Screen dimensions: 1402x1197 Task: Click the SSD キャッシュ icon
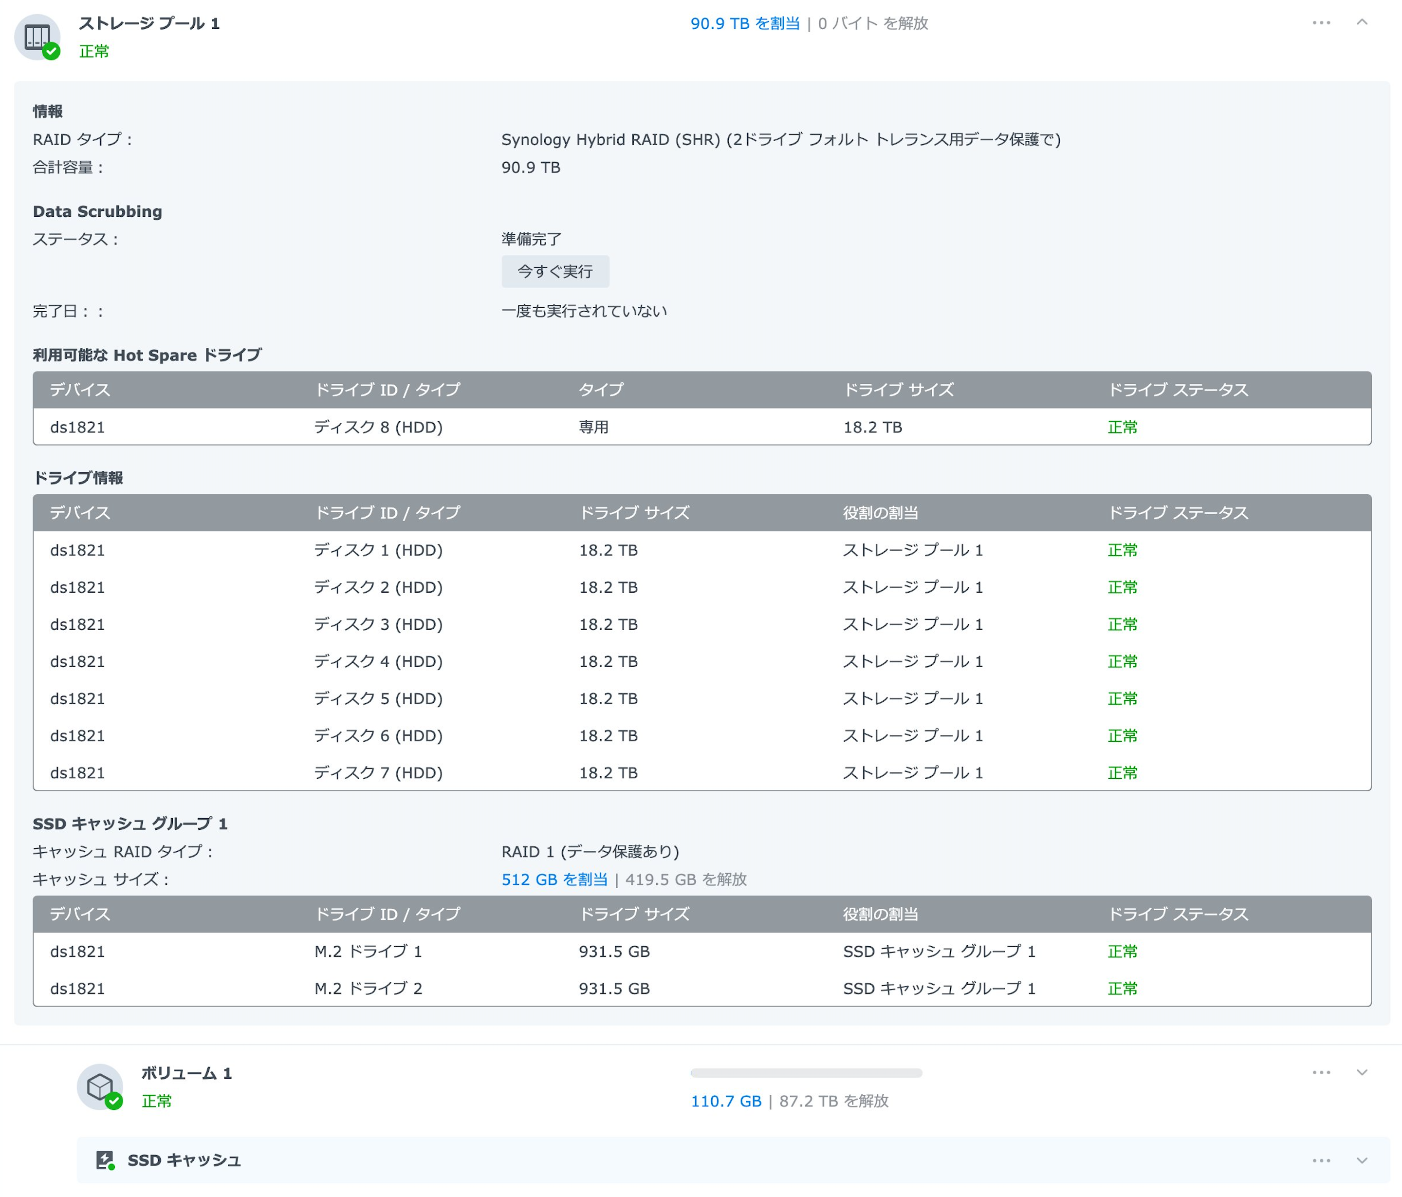pos(104,1160)
